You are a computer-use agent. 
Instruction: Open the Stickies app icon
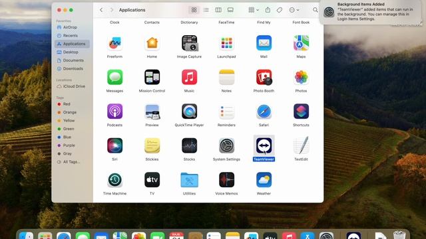[152, 145]
